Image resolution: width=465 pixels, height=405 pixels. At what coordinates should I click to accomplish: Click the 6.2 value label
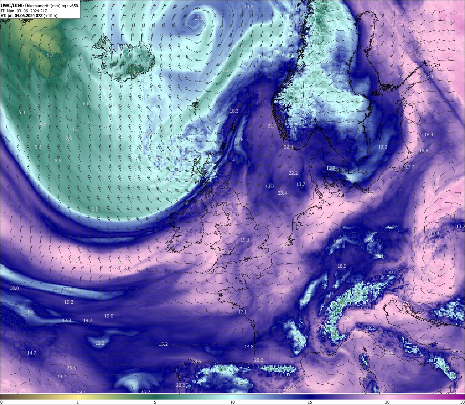click(38, 147)
